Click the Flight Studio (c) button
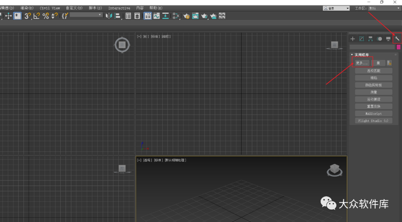Screen dimensions: 402x222 tap(374, 120)
